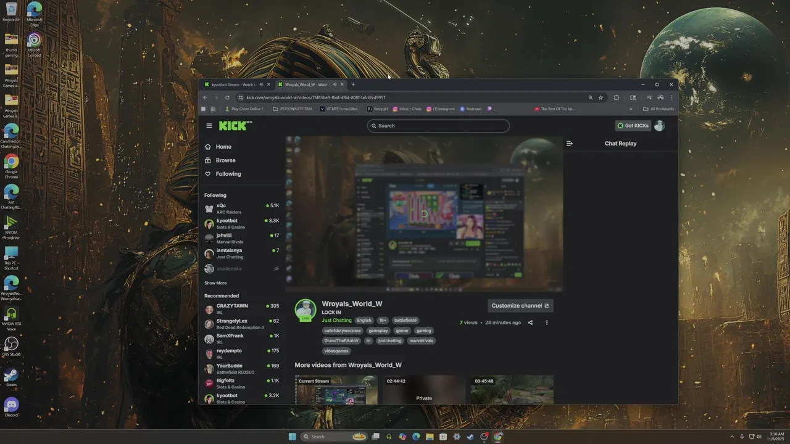790x444 pixels.
Task: Open the Instagram bookmark
Action: click(441, 109)
